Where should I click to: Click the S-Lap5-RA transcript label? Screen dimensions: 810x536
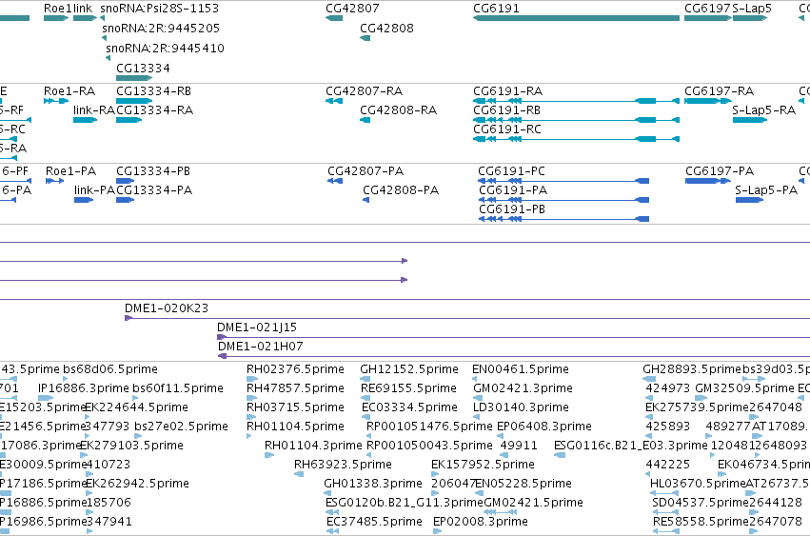764,110
